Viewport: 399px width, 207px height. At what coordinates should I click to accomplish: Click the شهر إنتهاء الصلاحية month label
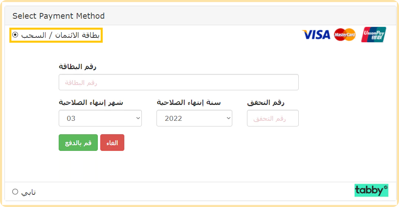[x=91, y=102]
